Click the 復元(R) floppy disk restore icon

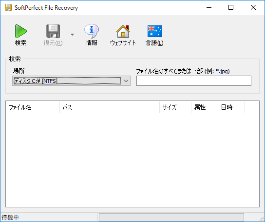pyautogui.click(x=53, y=31)
